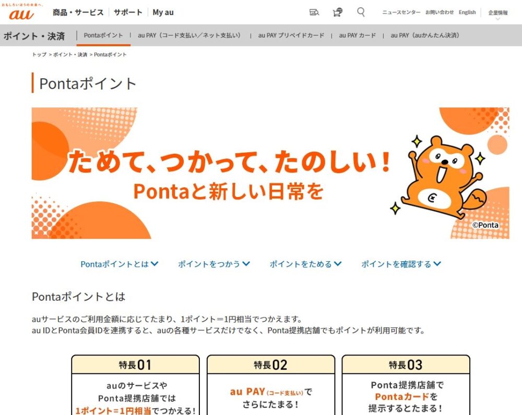The image size is (522, 415).
Task: Jump to Pontaポイントとは section
Action: point(119,264)
